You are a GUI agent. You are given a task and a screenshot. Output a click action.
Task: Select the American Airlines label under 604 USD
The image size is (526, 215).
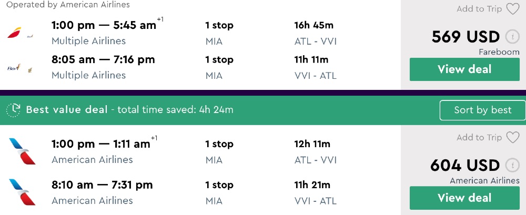click(x=484, y=180)
